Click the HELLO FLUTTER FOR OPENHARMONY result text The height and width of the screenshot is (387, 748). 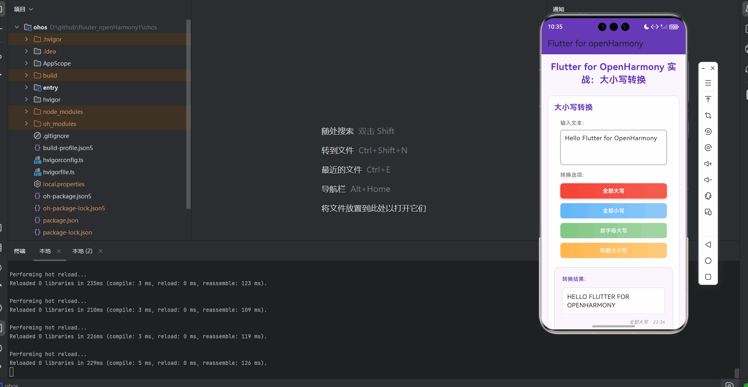click(598, 301)
